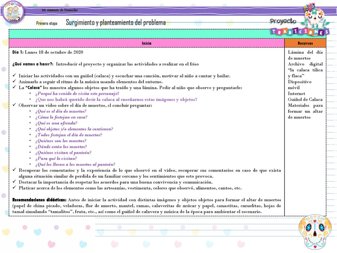
Task: Click the question "¿Dónde están los muertos?"
Action: click(61, 147)
